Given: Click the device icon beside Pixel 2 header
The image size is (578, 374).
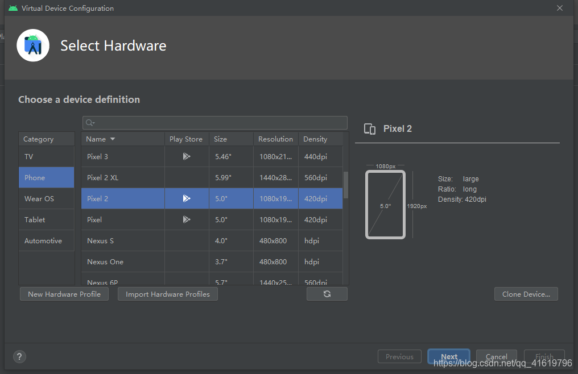Looking at the screenshot, I should click(370, 129).
